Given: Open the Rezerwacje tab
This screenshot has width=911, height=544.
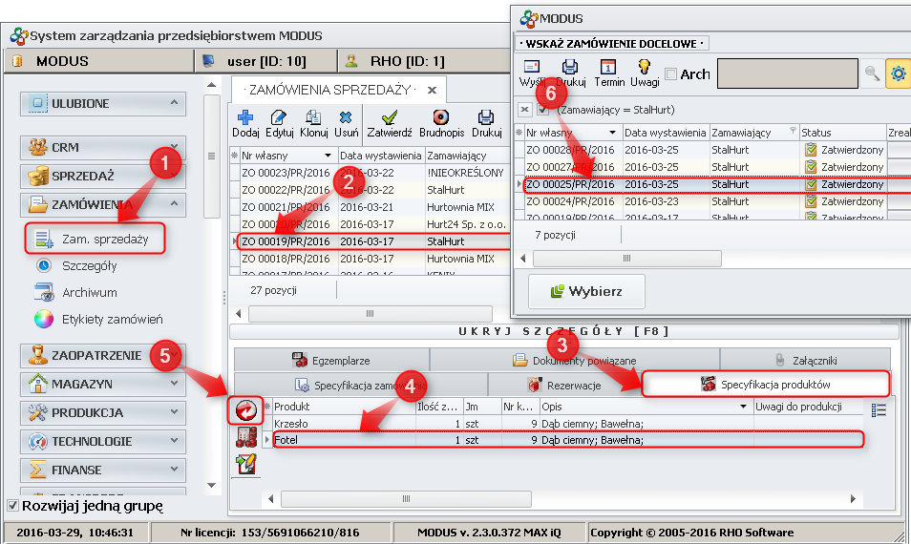Looking at the screenshot, I should tap(563, 386).
